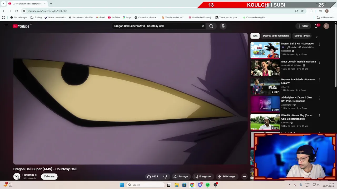Screen dimensions: 337x189
Task: Open Spotify from the taskbar
Action: click(x=208, y=185)
